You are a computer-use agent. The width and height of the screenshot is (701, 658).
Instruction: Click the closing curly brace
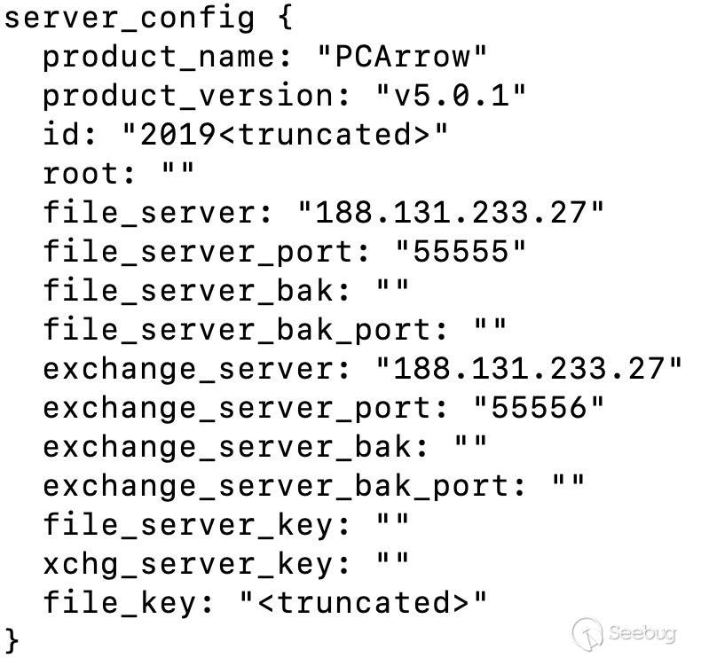coord(12,640)
